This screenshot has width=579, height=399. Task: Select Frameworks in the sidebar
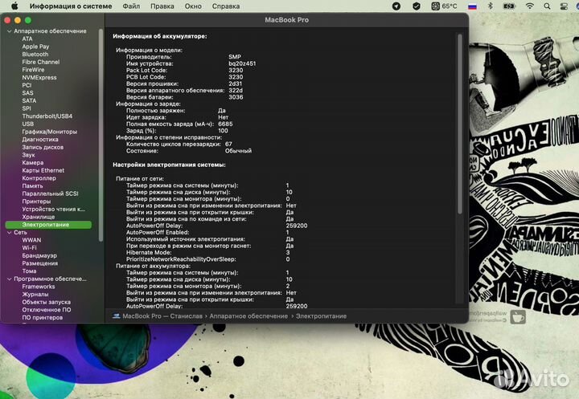[x=39, y=287]
